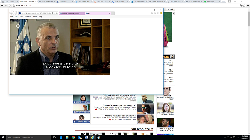Screen dimensions: 250x140
Task: Open the Chrome menu button
Action: pos(247,6)
